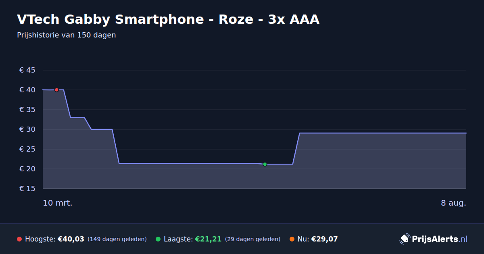Click the PrijsAlerts price tag logo icon
Viewport: 484px width, 254px height.
tap(405, 239)
